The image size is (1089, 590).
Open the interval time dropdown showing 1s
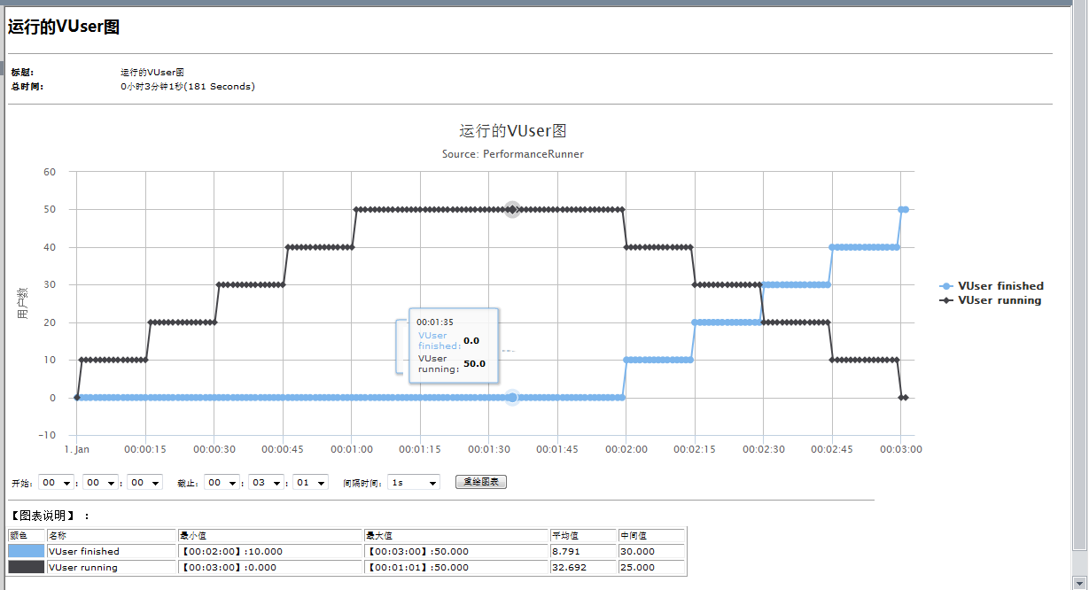pos(413,483)
